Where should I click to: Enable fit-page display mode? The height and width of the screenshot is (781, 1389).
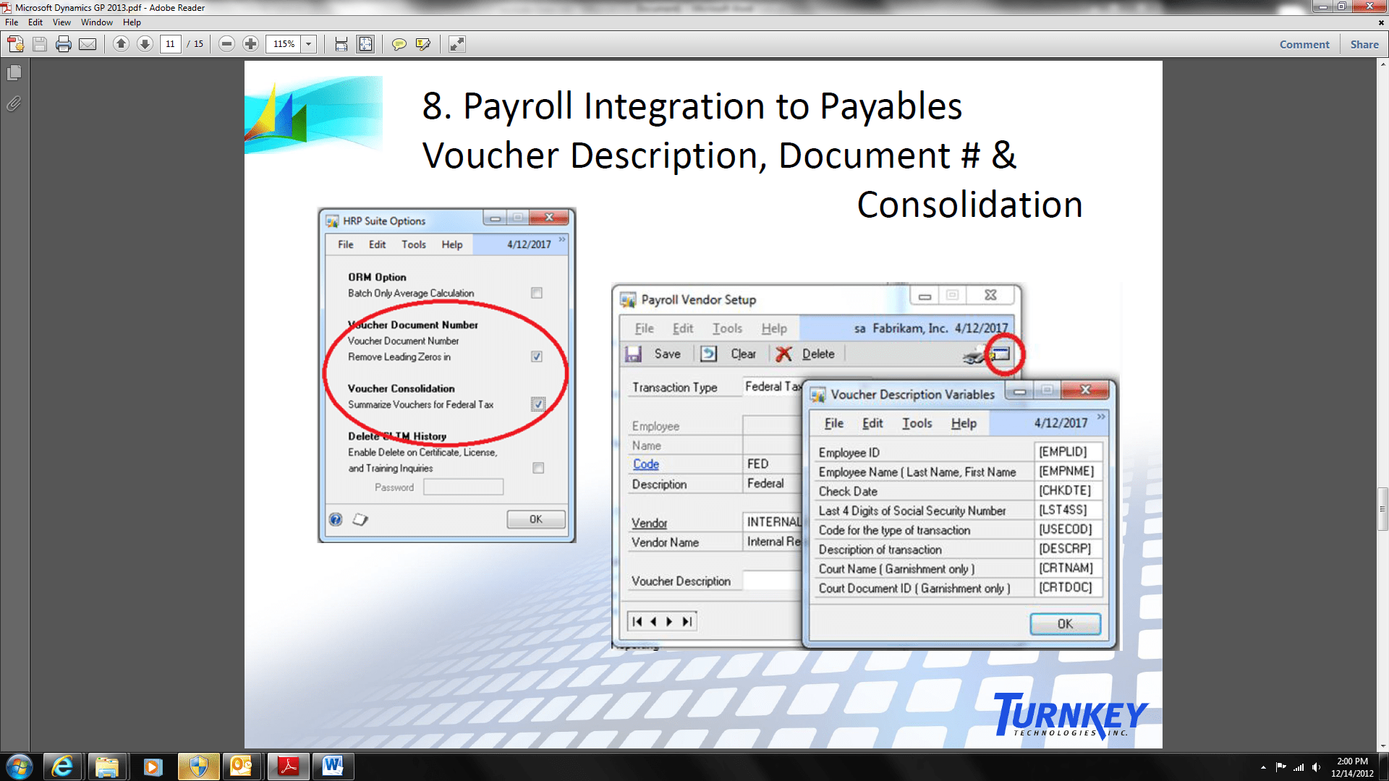click(365, 44)
